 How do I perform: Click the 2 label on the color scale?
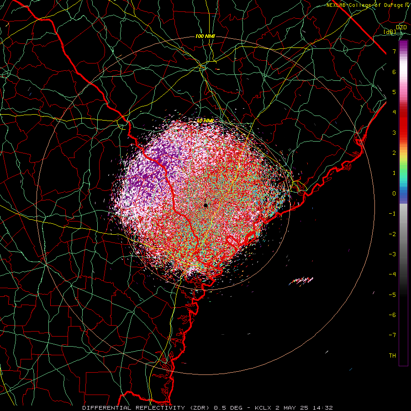coord(394,153)
